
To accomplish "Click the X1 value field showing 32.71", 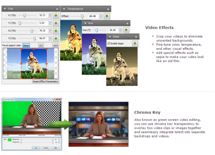I will pos(43,15).
